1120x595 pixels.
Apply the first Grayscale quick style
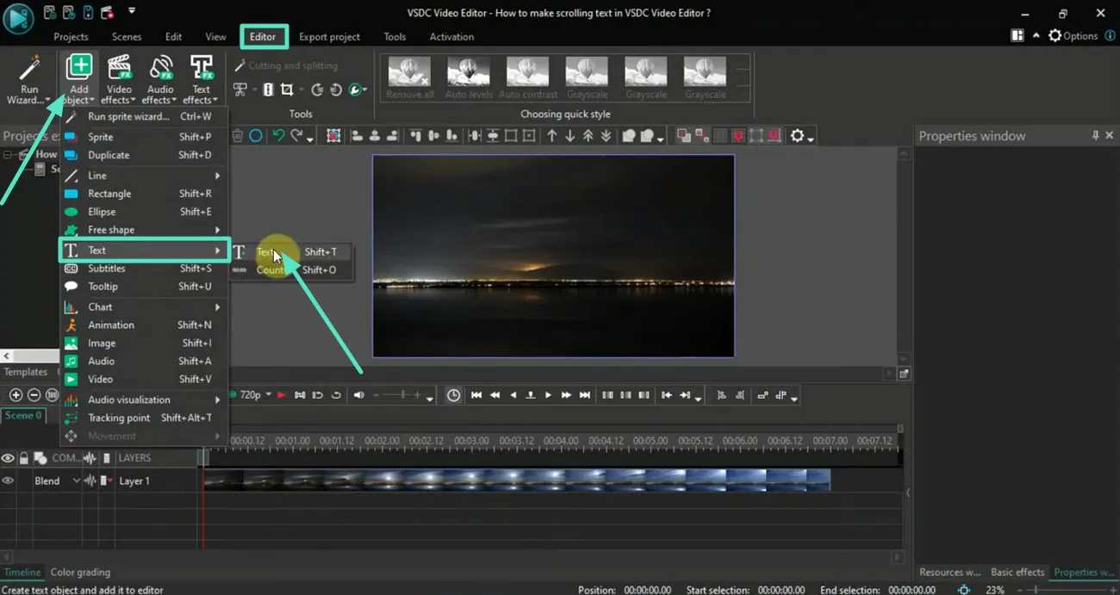(587, 78)
